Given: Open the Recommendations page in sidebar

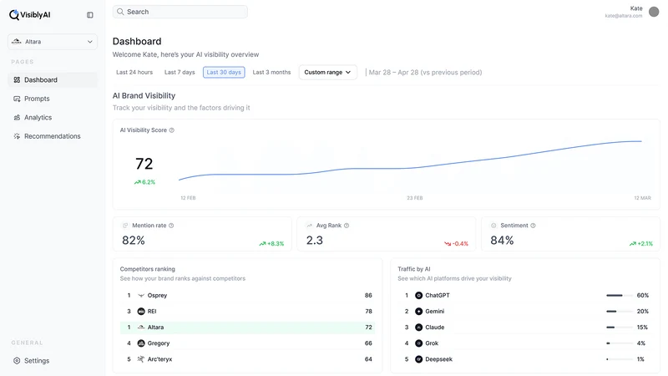Looking at the screenshot, I should (53, 136).
